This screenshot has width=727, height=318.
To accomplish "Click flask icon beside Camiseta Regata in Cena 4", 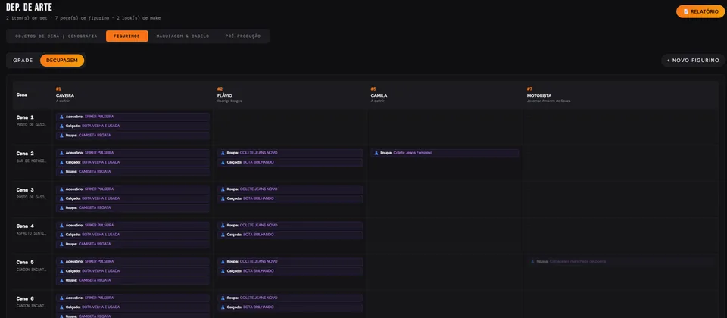I will tap(61, 244).
